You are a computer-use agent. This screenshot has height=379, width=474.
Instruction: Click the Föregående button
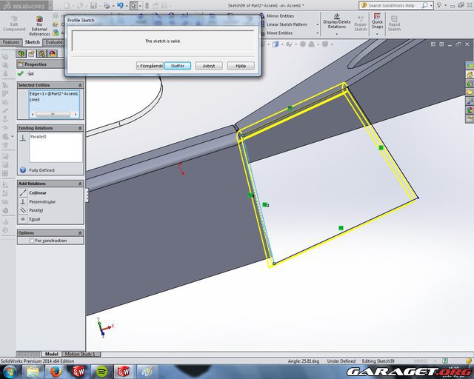click(150, 66)
